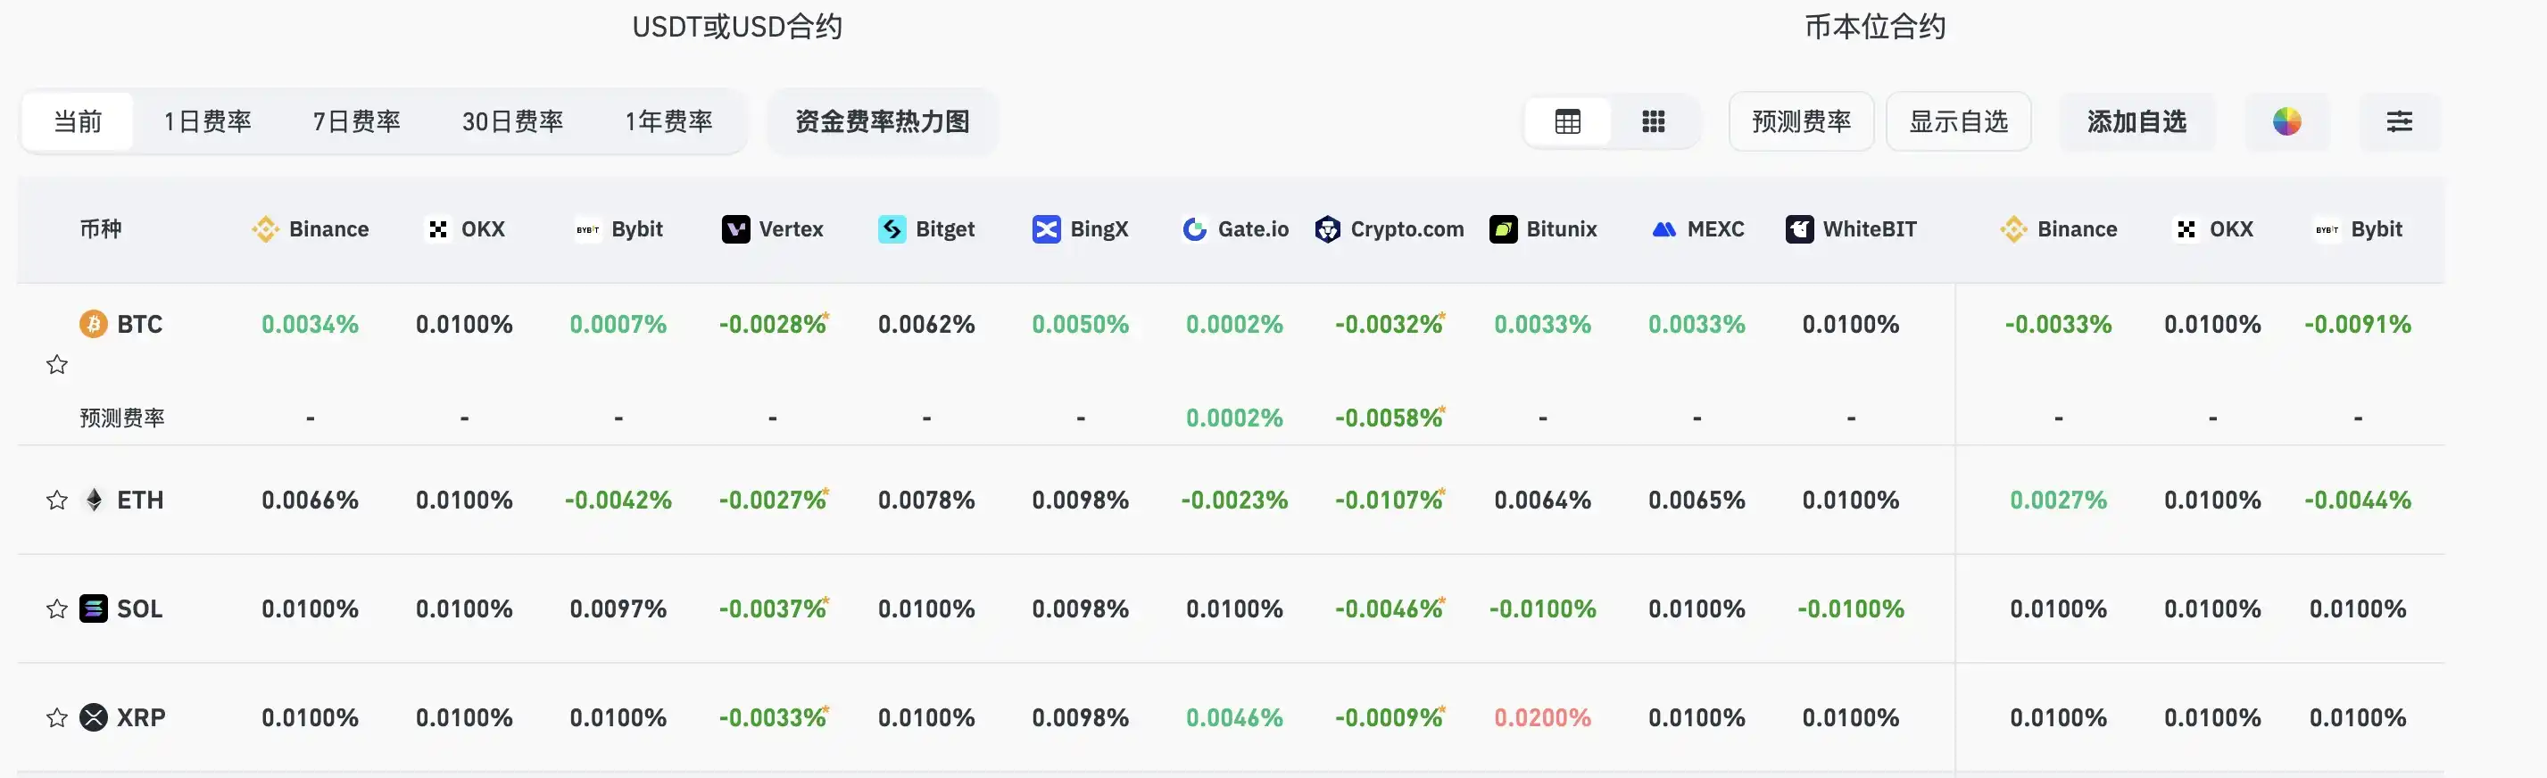Toggle the 预测费率 button

coord(1802,121)
